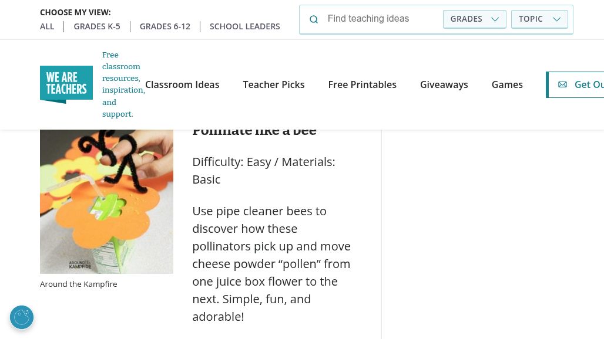Switch view to GRADES 6-12
The height and width of the screenshot is (339, 604).
point(165,26)
